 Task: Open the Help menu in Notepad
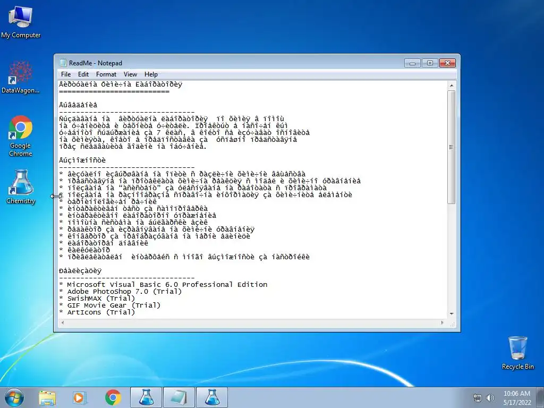[x=151, y=74]
